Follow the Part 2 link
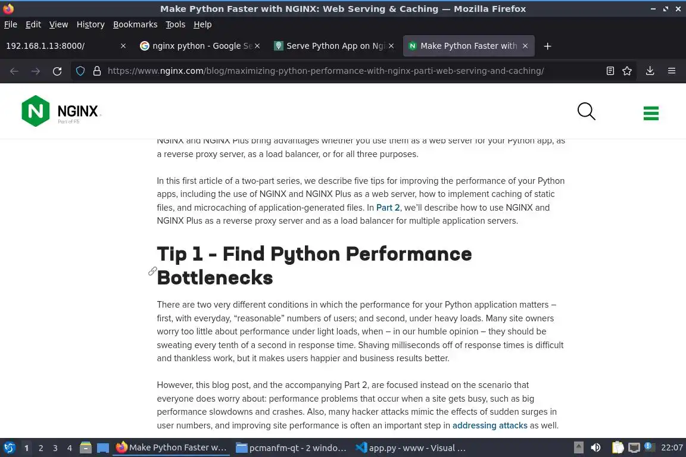Image resolution: width=686 pixels, height=457 pixels. click(388, 208)
